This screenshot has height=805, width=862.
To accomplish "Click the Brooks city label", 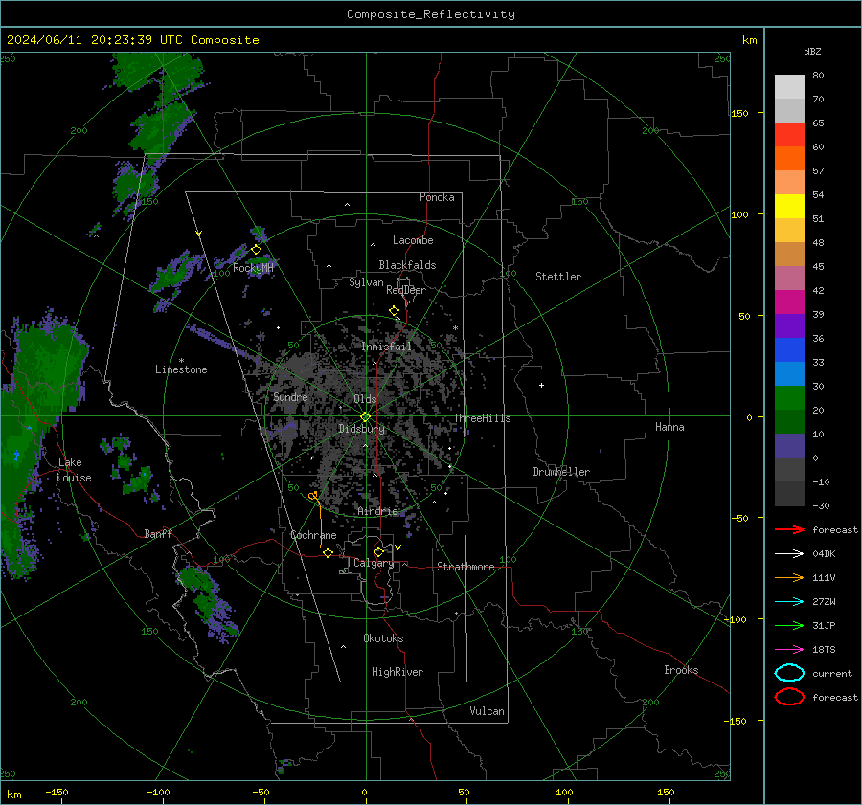I will click(681, 670).
